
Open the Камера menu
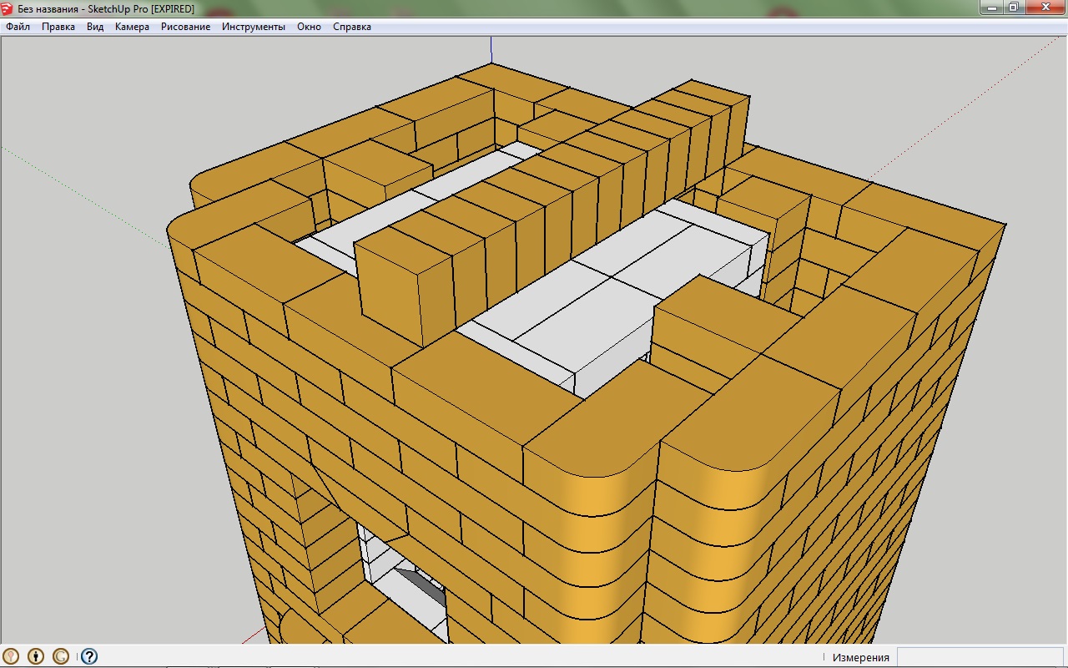tap(132, 27)
